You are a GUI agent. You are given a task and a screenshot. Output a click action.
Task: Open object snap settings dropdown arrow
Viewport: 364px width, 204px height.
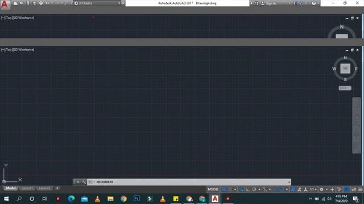[287, 189]
